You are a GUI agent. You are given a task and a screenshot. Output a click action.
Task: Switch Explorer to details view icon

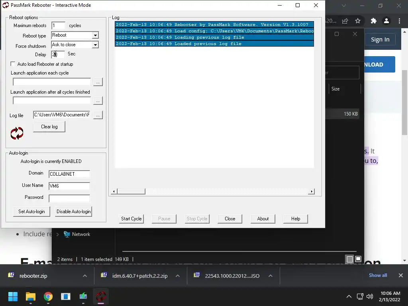pyautogui.click(x=349, y=259)
